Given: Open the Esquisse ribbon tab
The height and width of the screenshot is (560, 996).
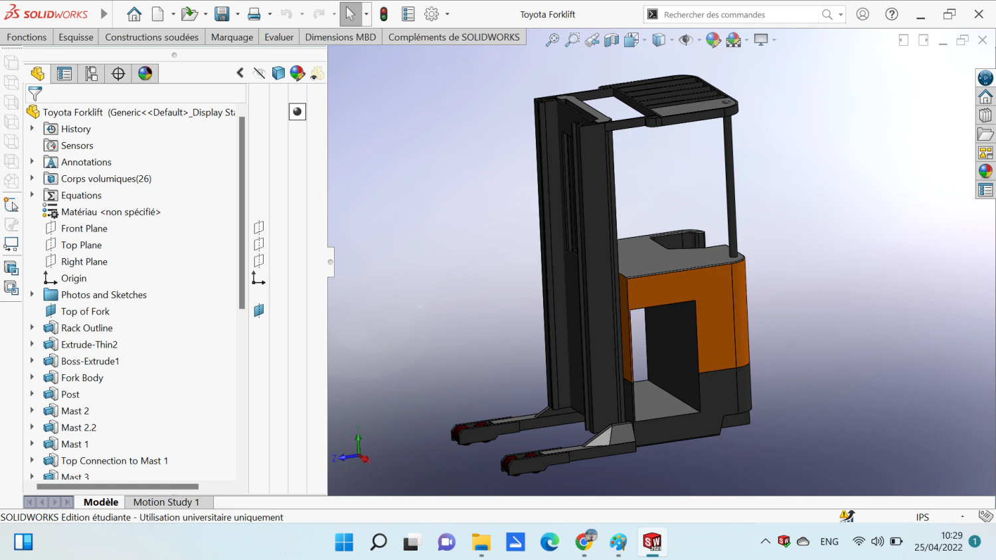Looking at the screenshot, I should click(76, 37).
